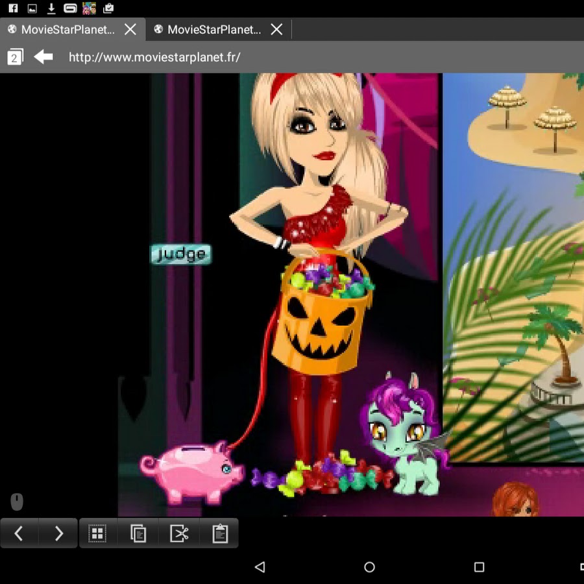The image size is (584, 584).
Task: Close the first MovieStarPlanet tab
Action: (130, 29)
